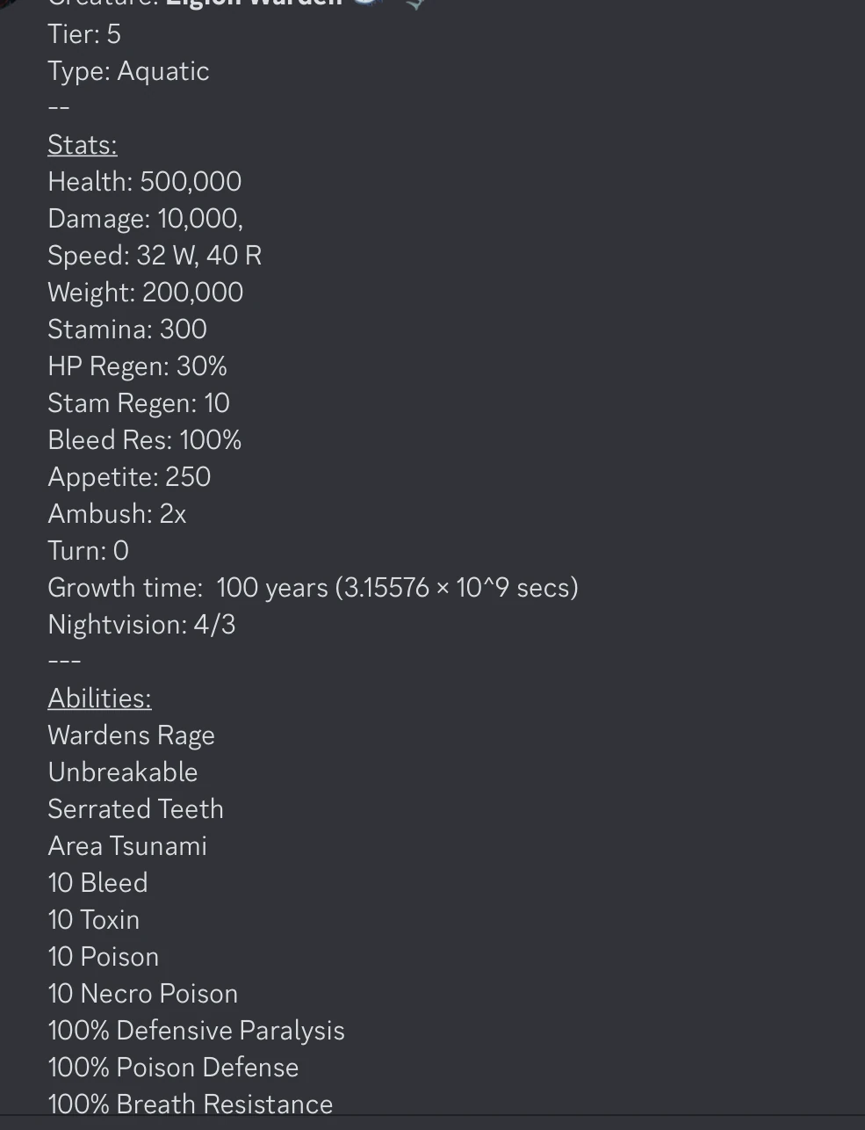Click the Speed: 32 W, 40 R line
The image size is (865, 1130).
pos(155,256)
